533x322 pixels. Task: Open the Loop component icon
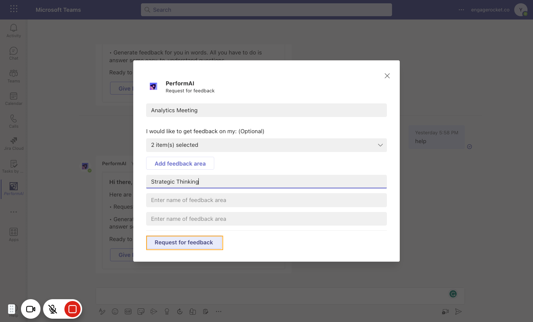tap(180, 312)
